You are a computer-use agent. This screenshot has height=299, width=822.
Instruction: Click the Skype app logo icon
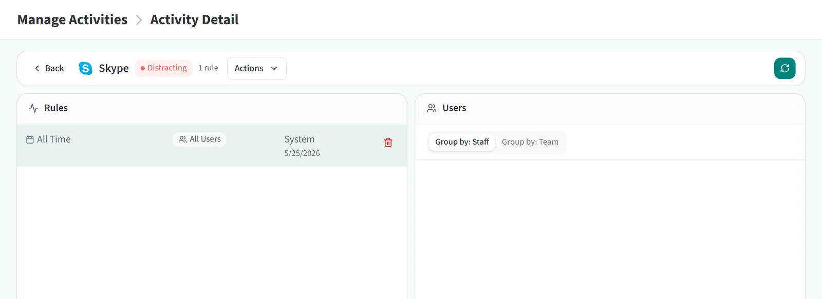click(x=86, y=68)
